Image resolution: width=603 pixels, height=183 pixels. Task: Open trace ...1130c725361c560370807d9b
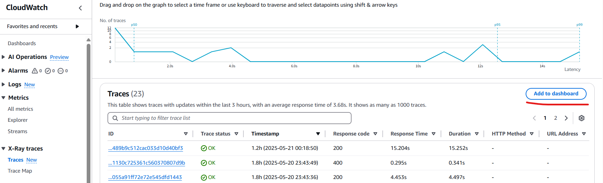[147, 163]
